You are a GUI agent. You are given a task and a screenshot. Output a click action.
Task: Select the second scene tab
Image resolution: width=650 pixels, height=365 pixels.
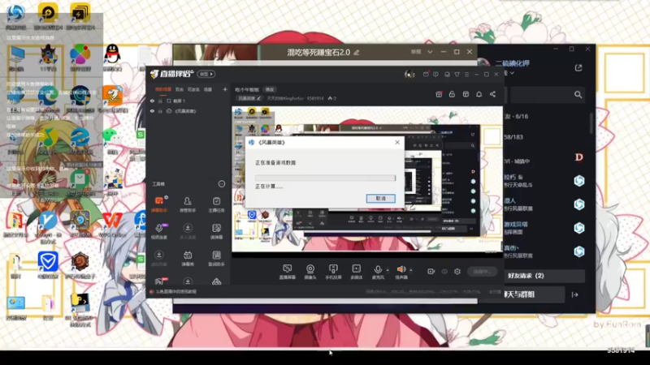pyautogui.click(x=179, y=89)
